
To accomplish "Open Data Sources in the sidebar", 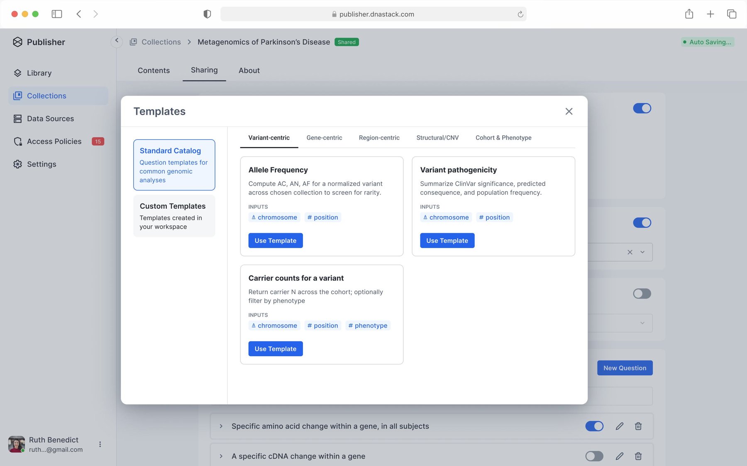I will (x=58, y=118).
